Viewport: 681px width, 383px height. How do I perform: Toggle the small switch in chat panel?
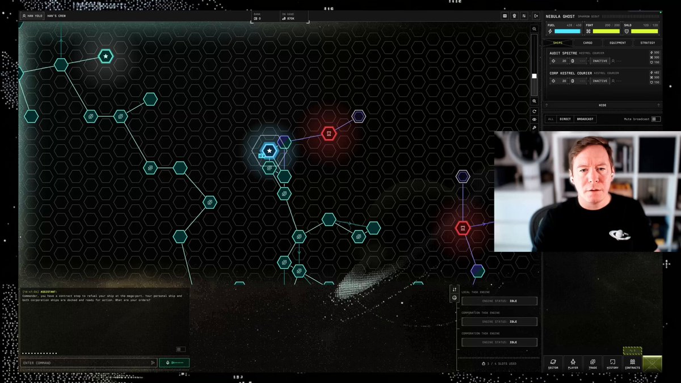pos(181,349)
